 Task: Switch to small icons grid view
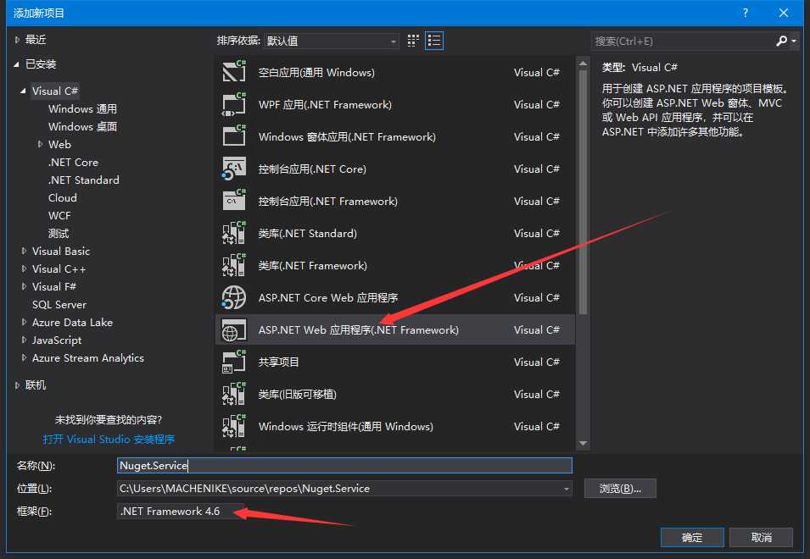[x=413, y=41]
